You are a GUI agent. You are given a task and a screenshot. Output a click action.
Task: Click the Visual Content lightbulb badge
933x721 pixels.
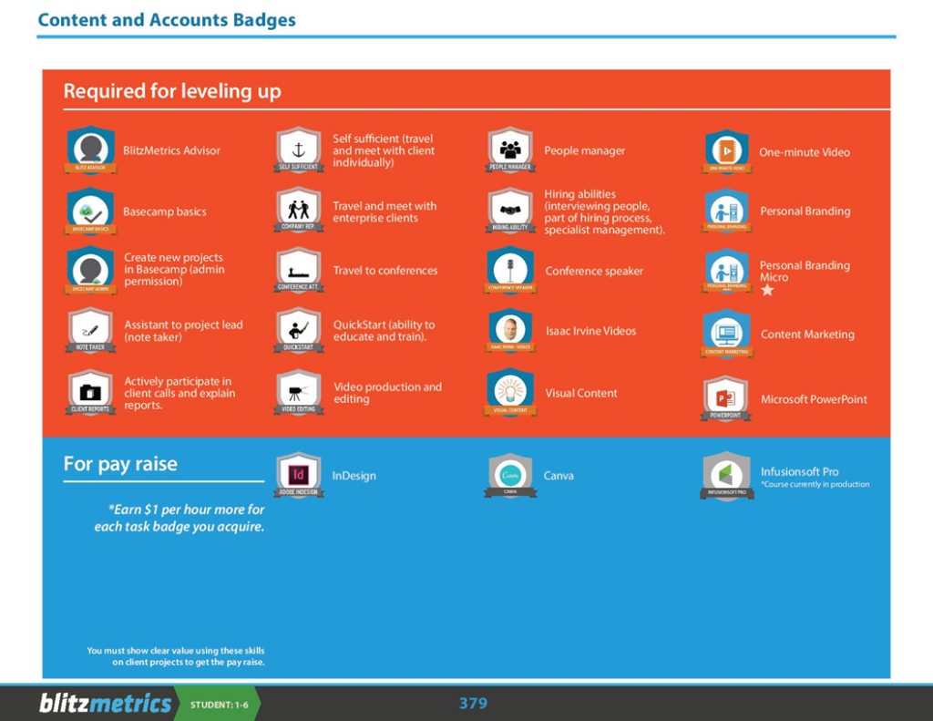510,392
